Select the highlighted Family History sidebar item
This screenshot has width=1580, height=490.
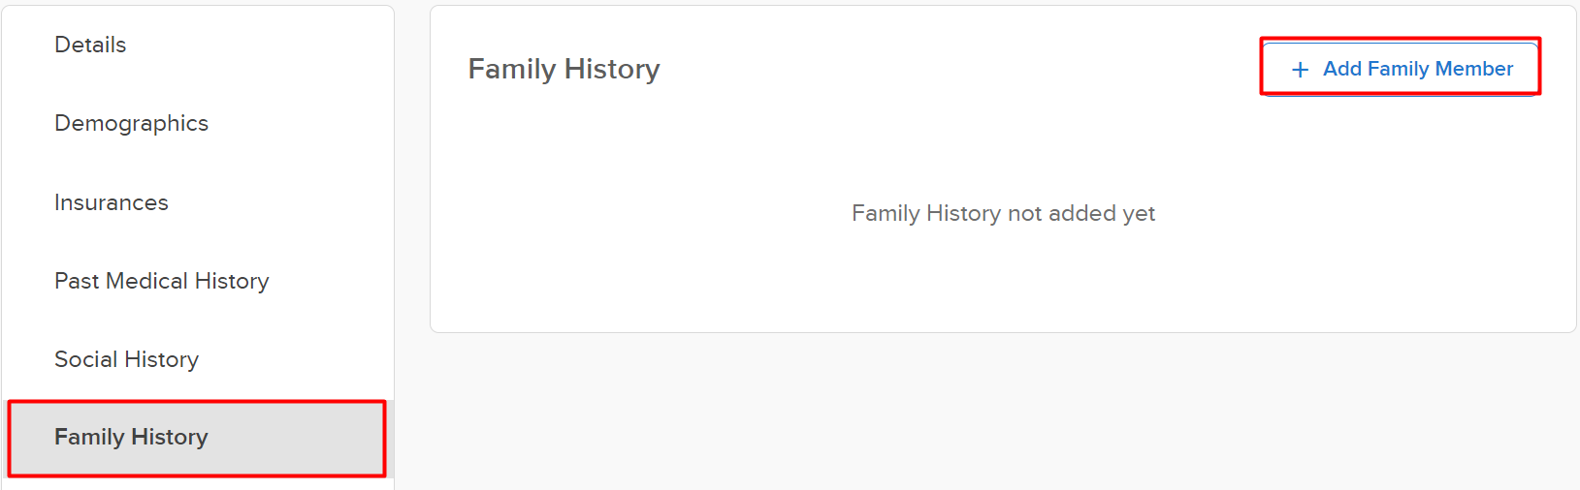(x=131, y=437)
